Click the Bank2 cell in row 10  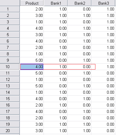[x=79, y=67]
